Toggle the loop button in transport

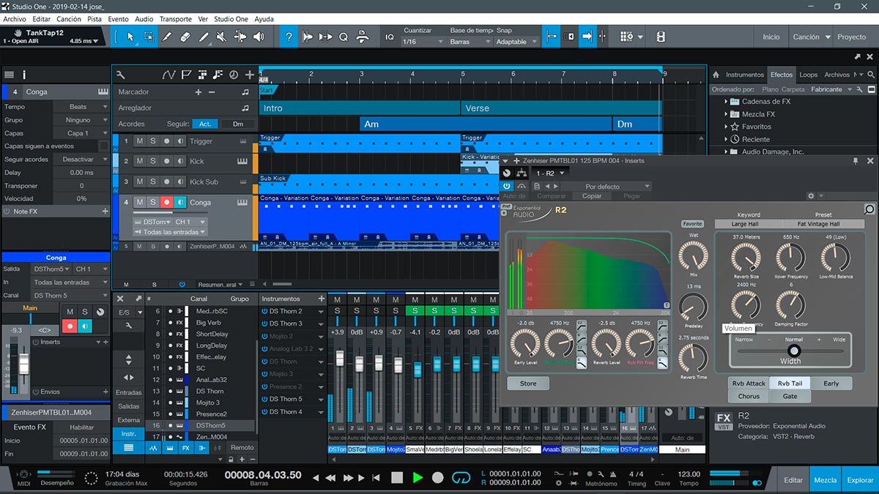[x=461, y=478]
